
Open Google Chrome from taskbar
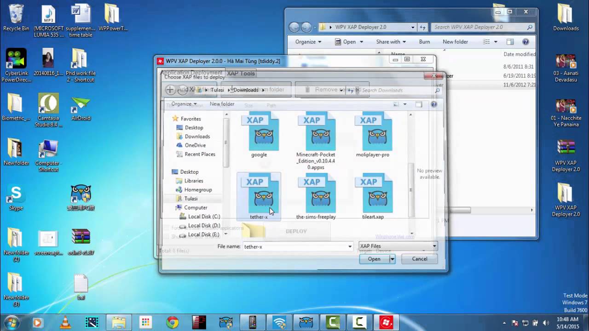tap(173, 323)
